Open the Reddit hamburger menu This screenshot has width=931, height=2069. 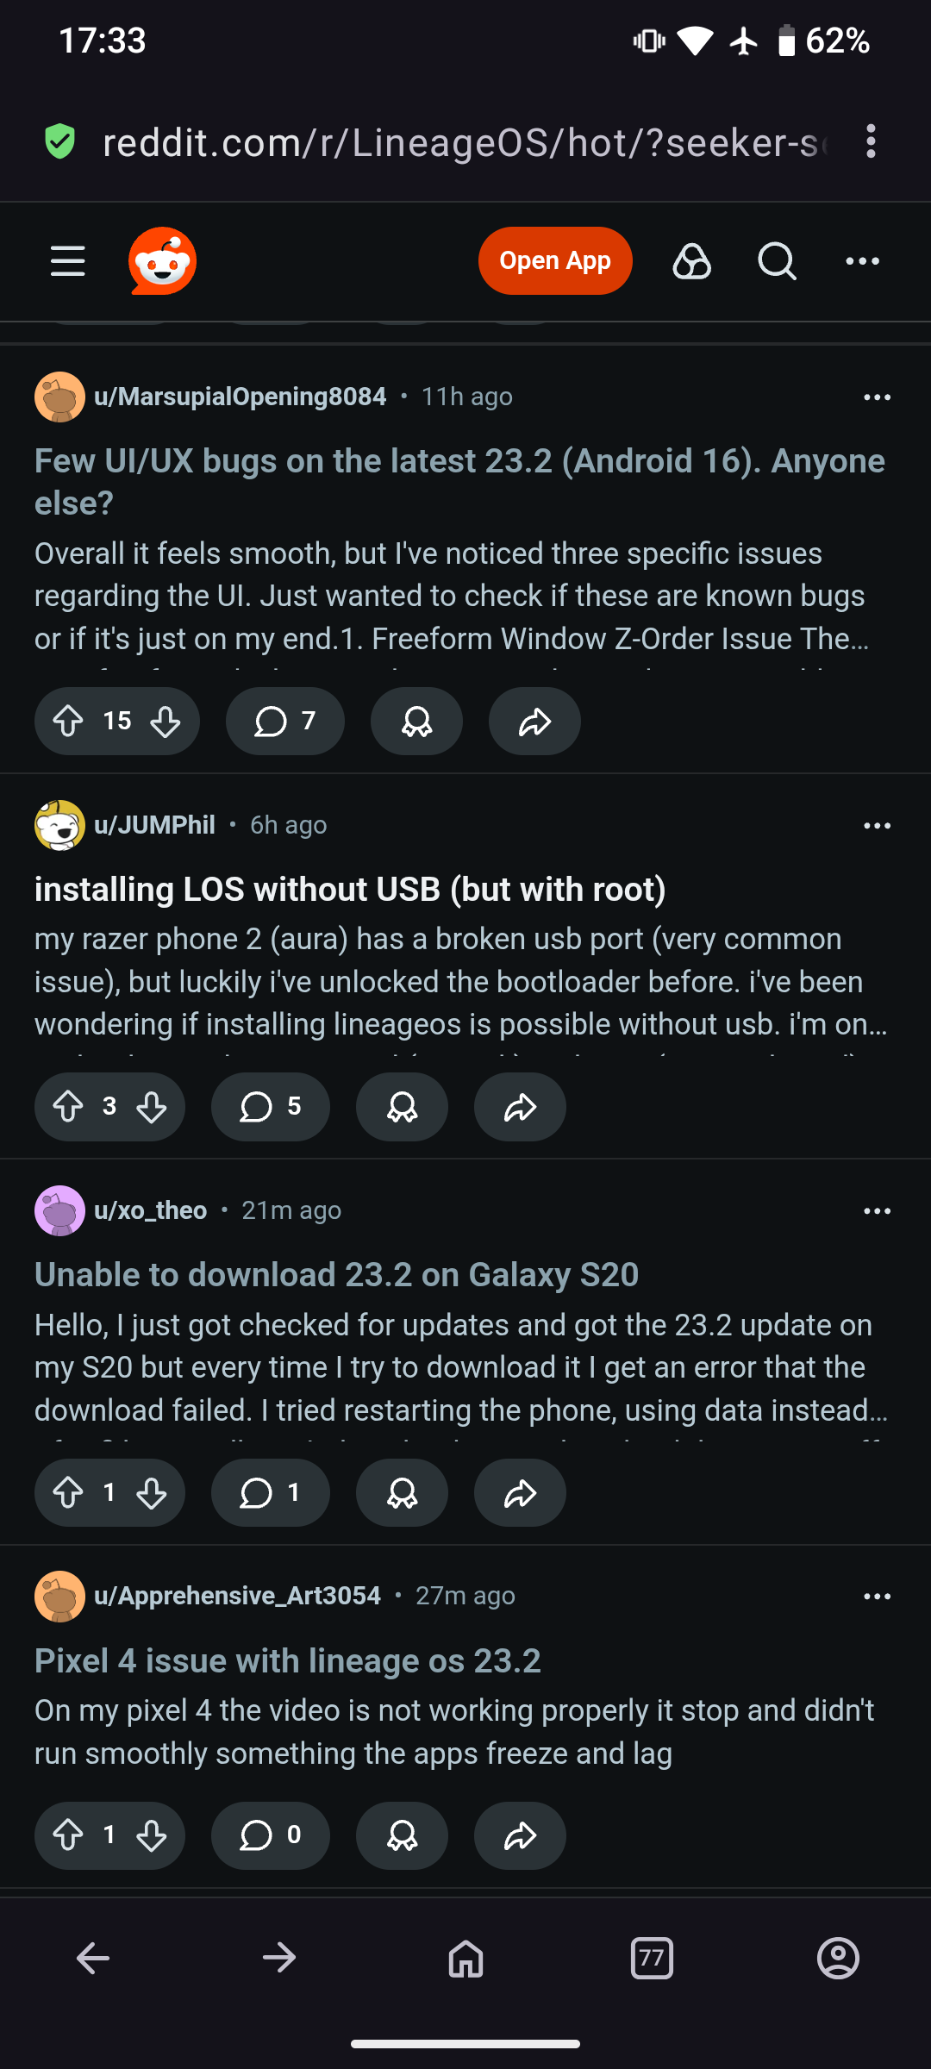(67, 261)
